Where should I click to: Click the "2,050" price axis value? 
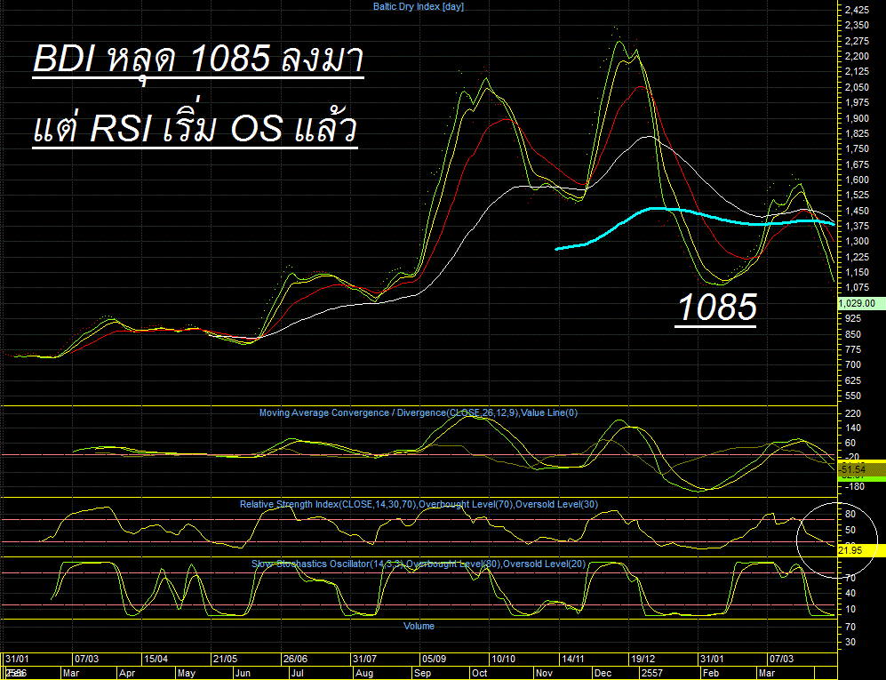coord(858,87)
